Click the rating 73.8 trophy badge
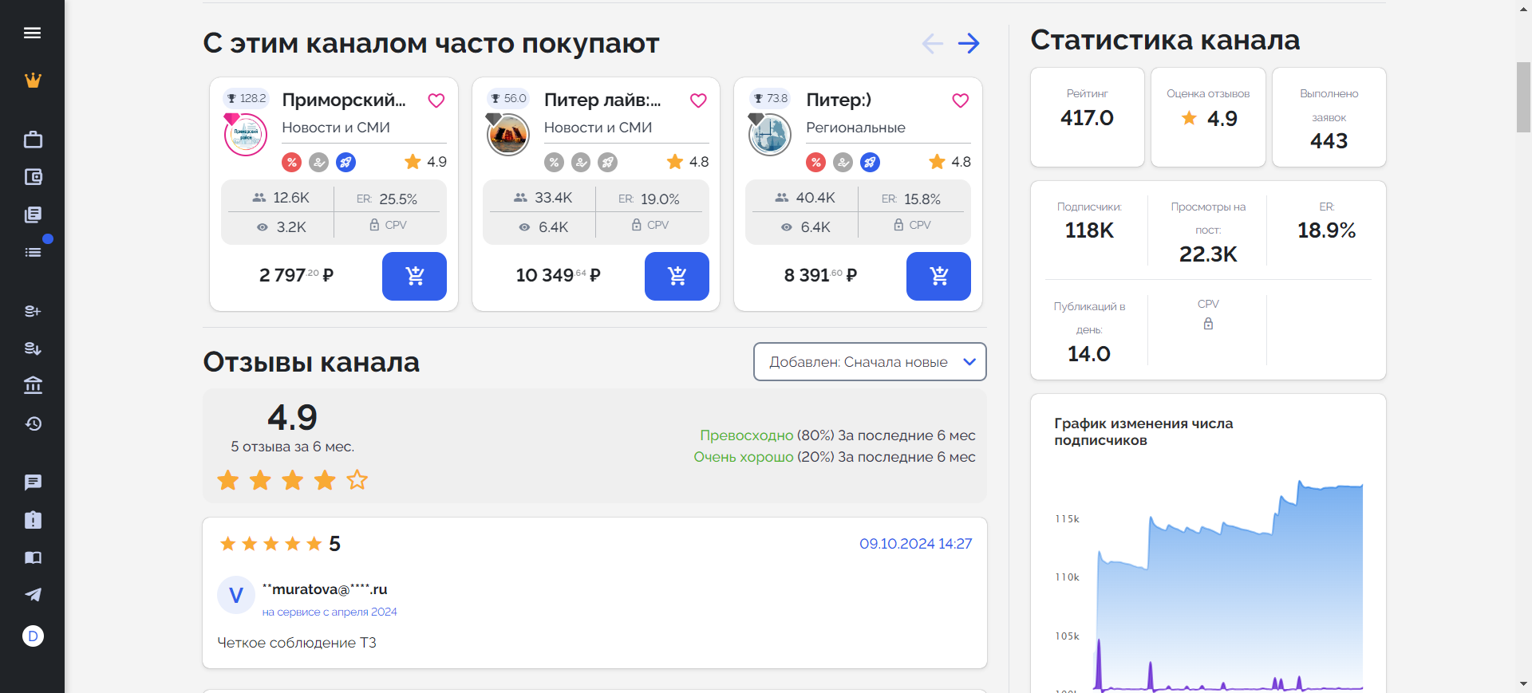Screen dimensions: 1532x693 pos(770,98)
